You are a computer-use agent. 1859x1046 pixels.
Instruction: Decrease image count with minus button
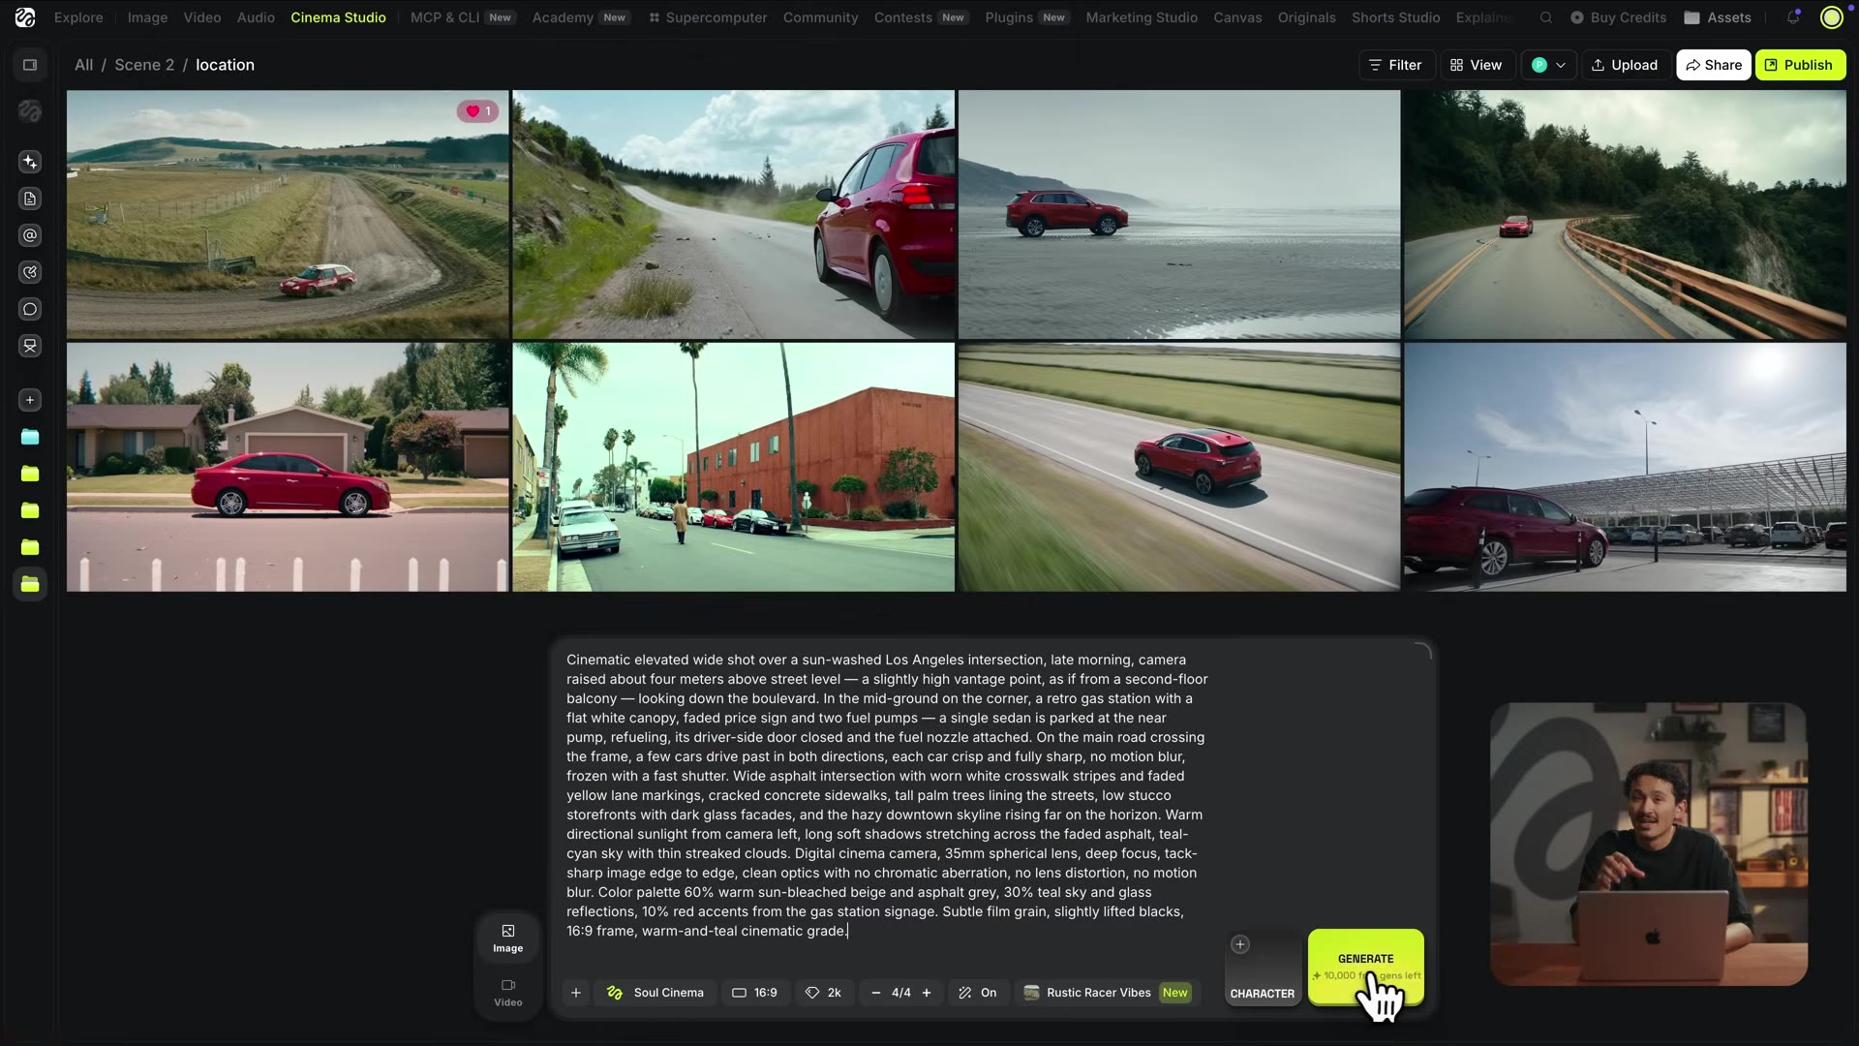(876, 993)
